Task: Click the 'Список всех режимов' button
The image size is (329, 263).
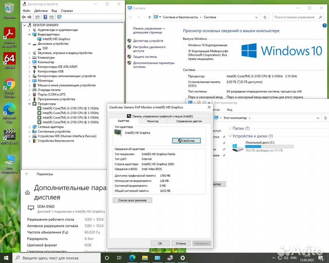Action: pyautogui.click(x=132, y=200)
